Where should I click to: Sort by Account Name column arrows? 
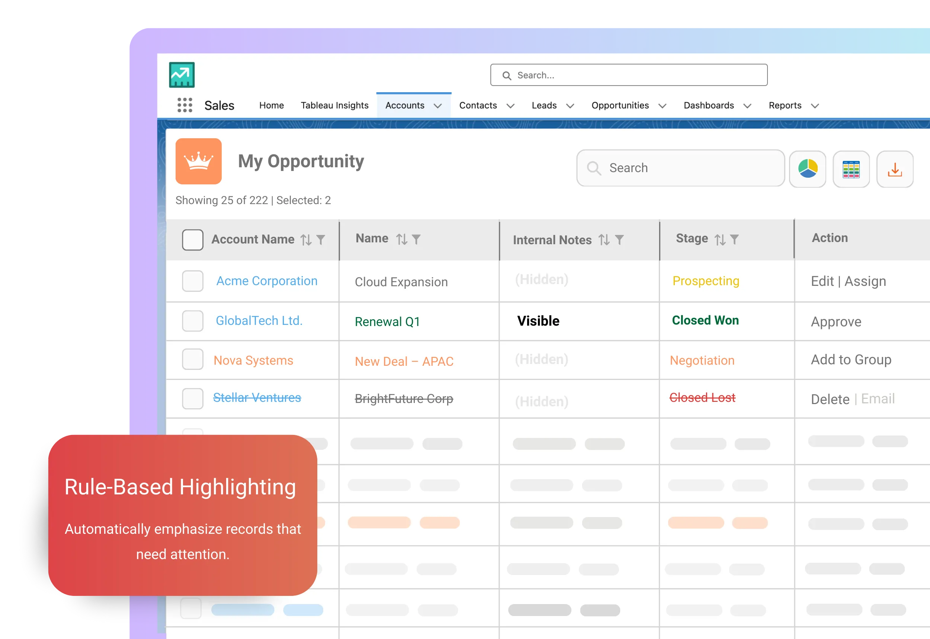pos(306,240)
